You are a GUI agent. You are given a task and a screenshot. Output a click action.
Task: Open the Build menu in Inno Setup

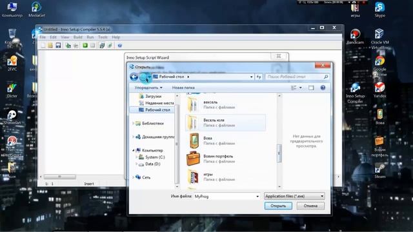(x=78, y=37)
